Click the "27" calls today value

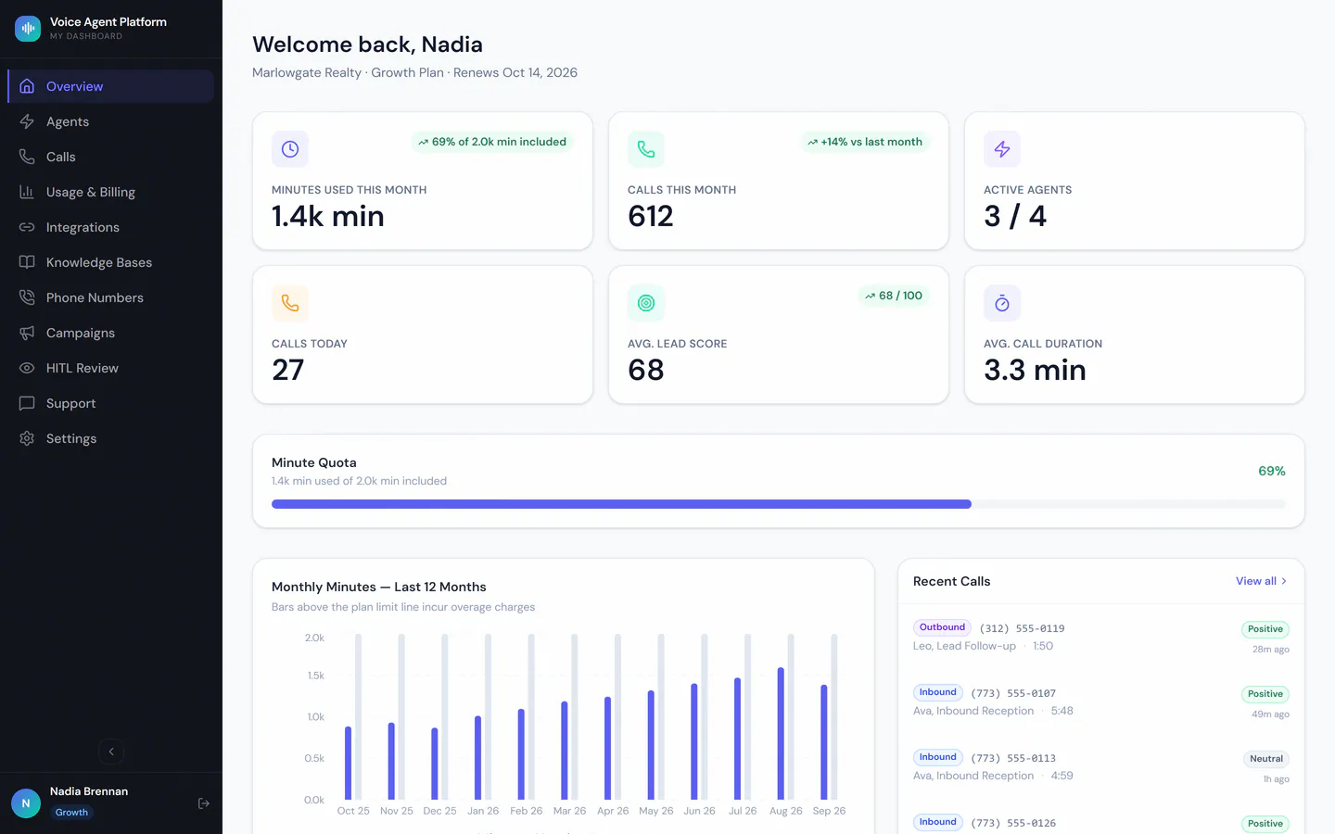[x=287, y=370]
